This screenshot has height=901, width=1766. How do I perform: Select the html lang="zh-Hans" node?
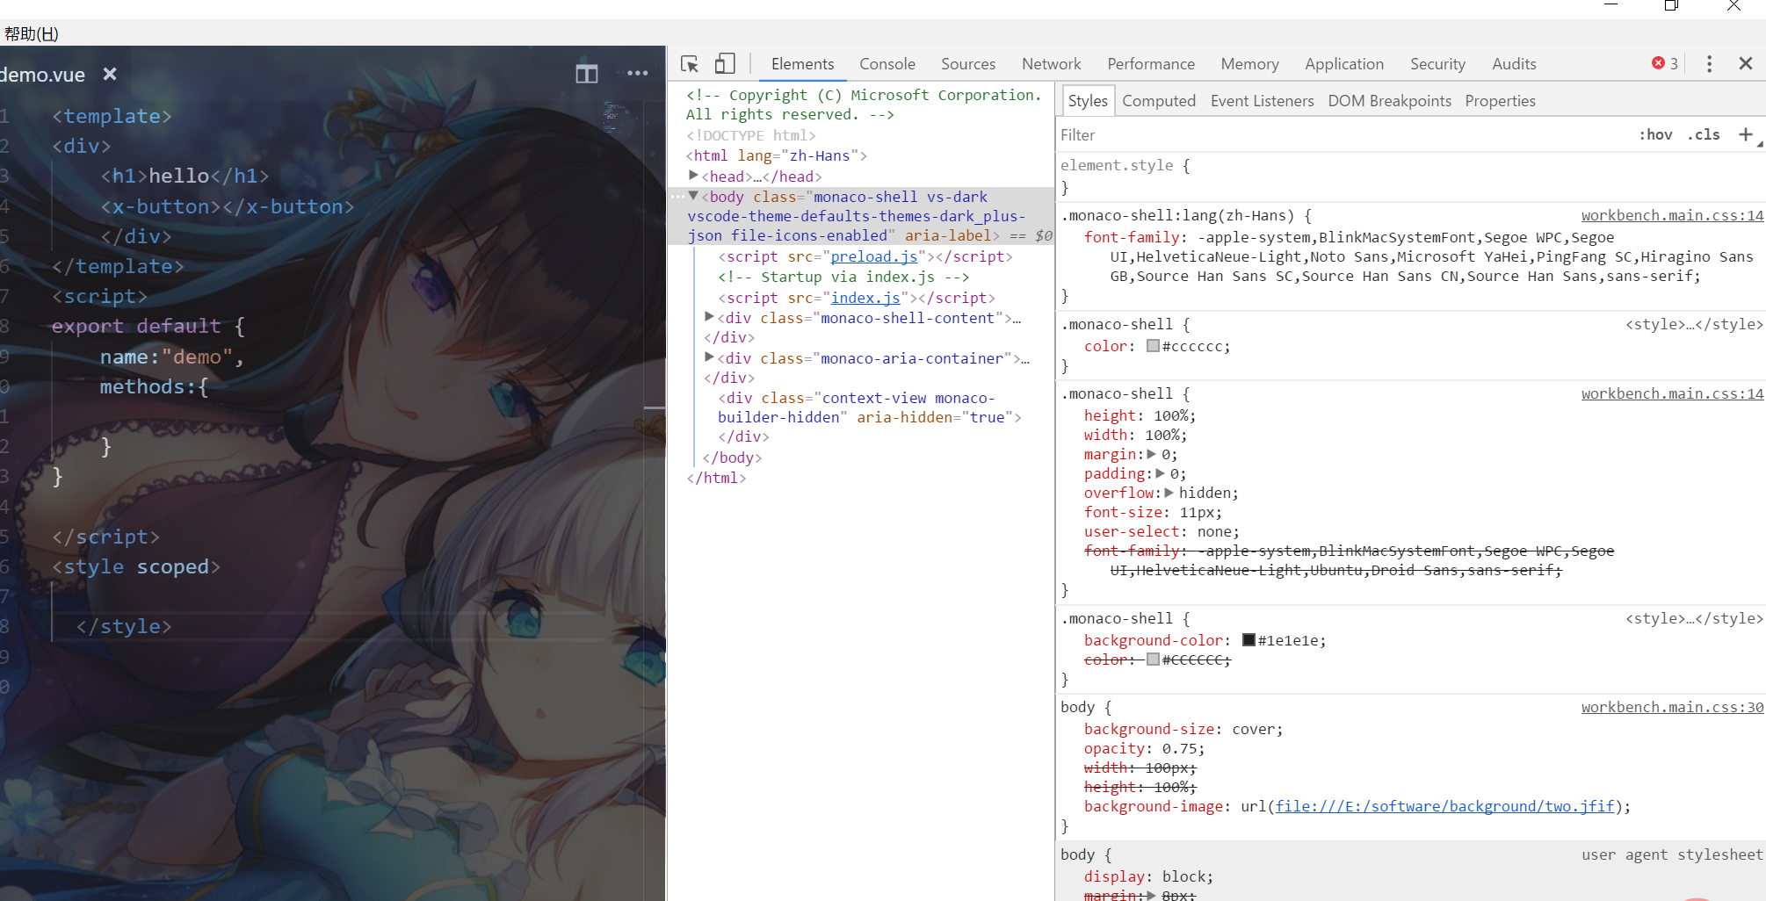tap(777, 155)
